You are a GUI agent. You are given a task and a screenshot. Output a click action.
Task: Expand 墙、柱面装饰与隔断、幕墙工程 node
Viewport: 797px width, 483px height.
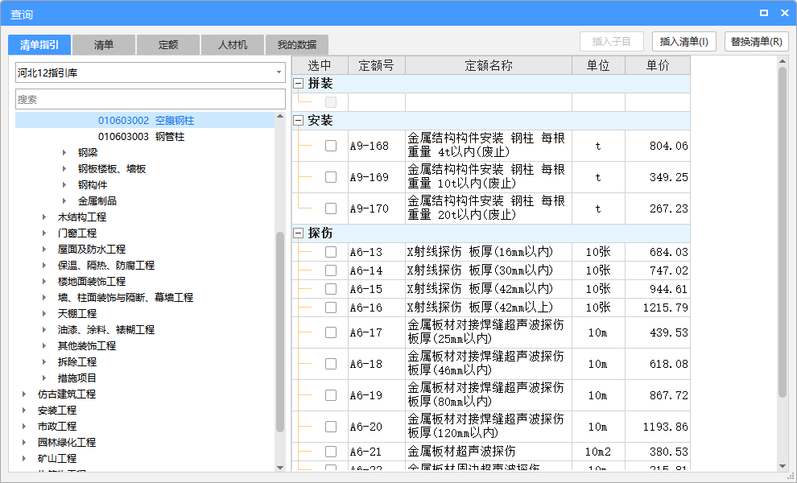click(x=44, y=297)
